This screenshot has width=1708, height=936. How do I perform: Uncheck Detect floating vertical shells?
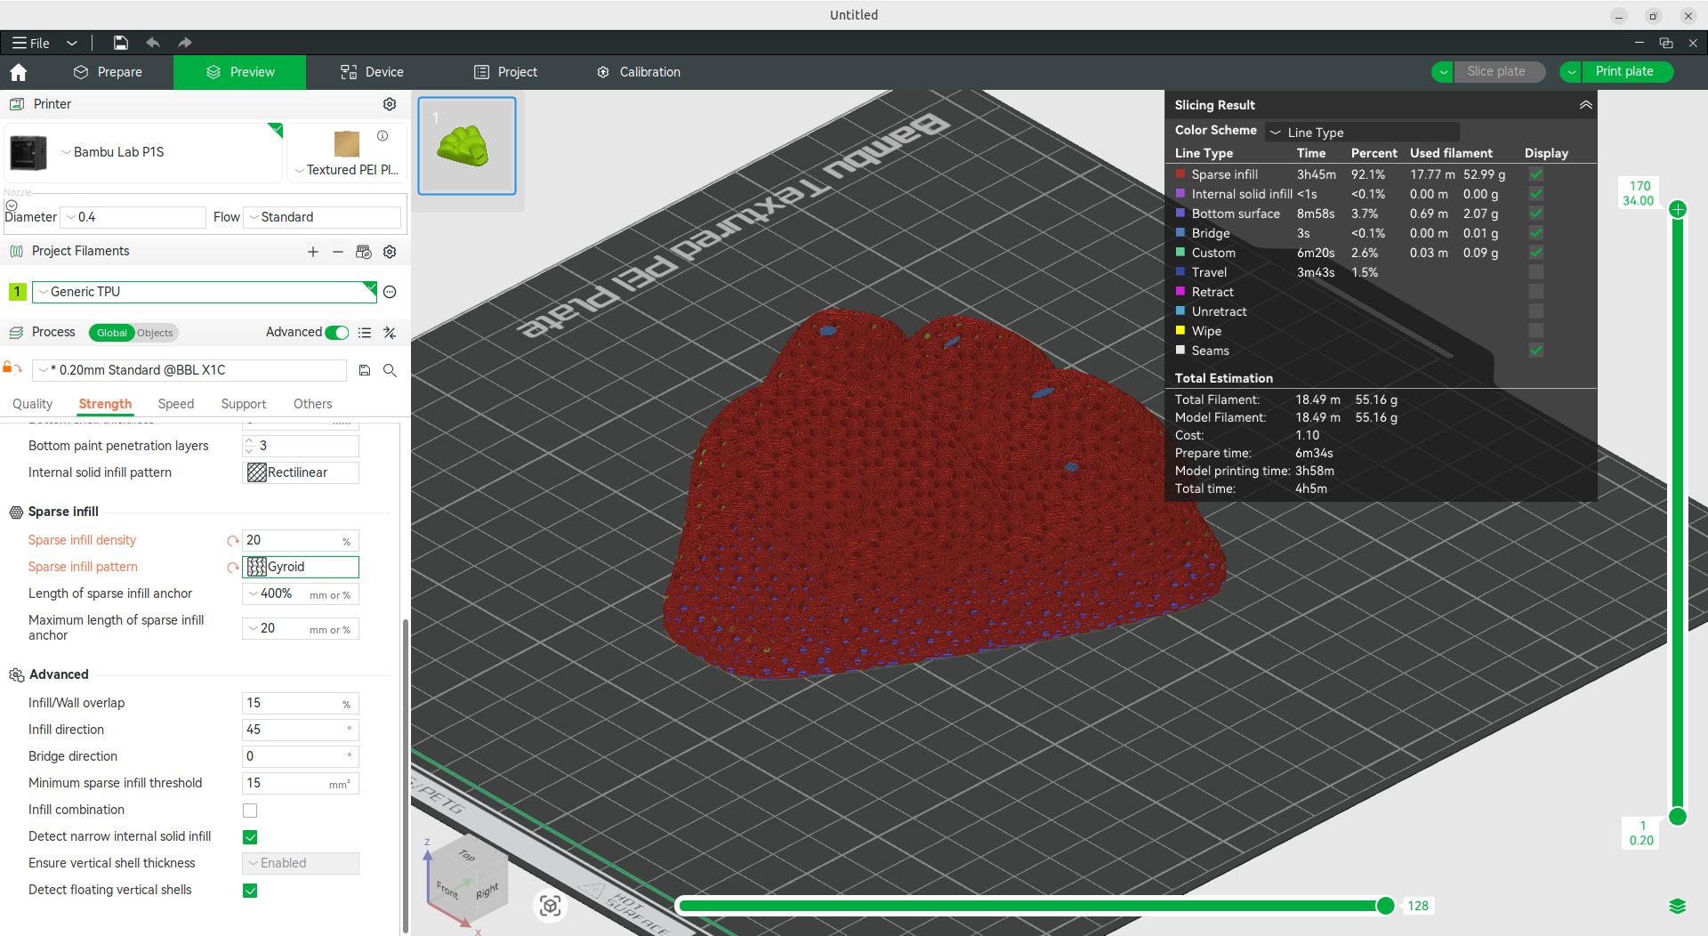coord(250,891)
